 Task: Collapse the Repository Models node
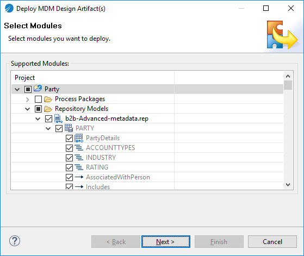pos(28,109)
